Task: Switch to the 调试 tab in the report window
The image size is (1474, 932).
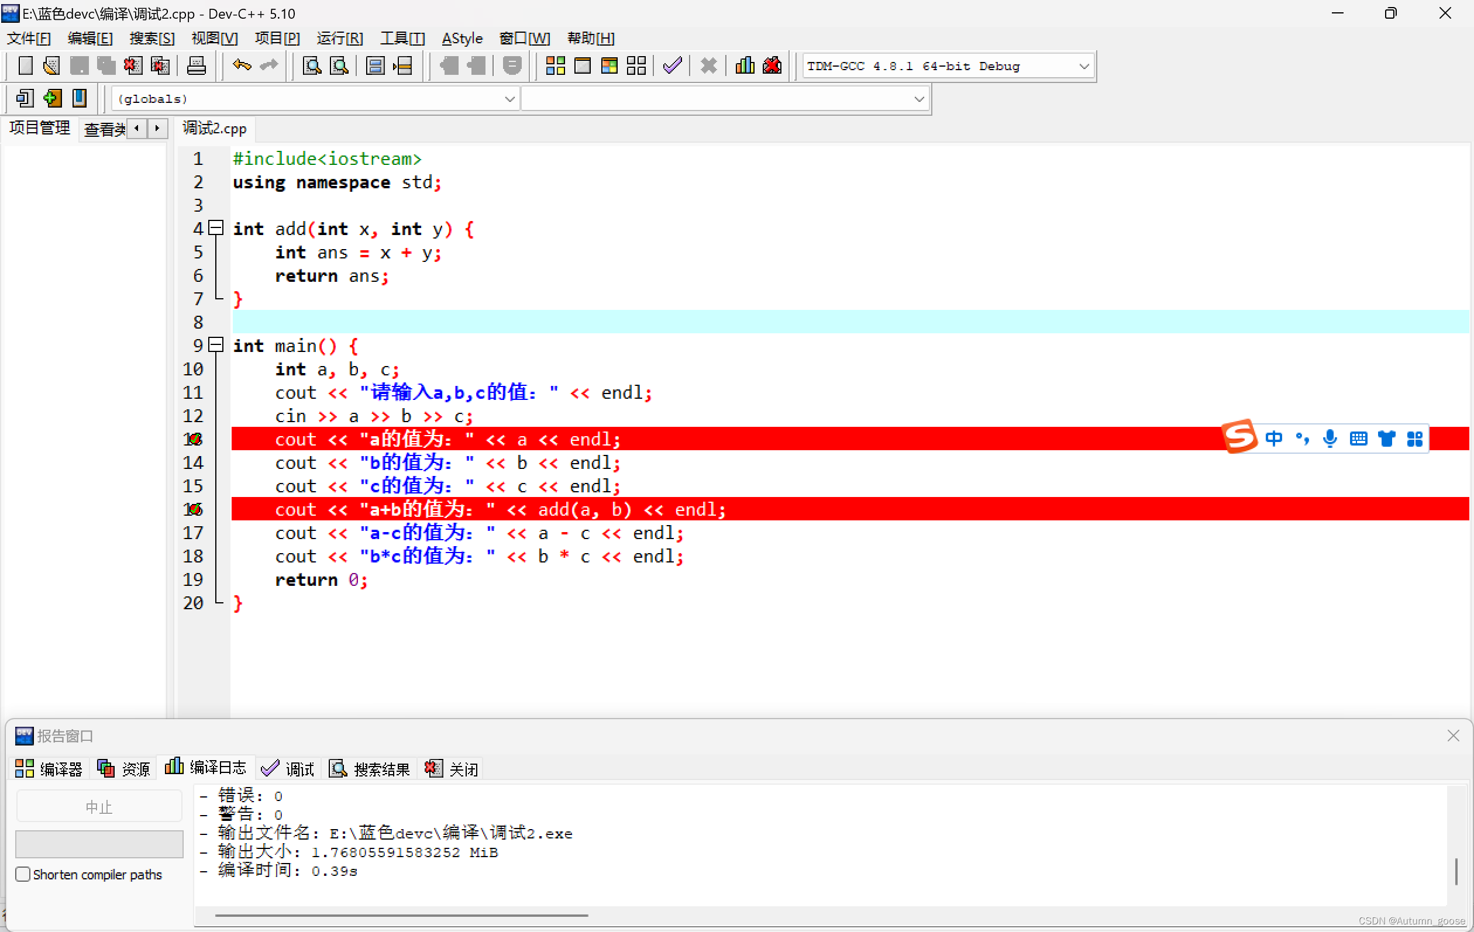Action: point(288,769)
